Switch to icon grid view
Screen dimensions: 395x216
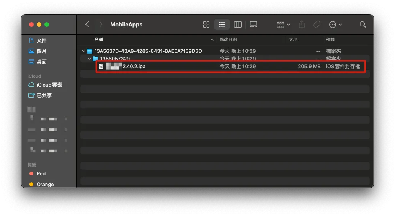tap(206, 25)
